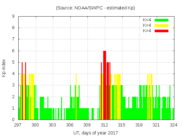This screenshot has height=137, width=183.
Task: Click the yellow K=4 legend swatch
Action: 162,25
